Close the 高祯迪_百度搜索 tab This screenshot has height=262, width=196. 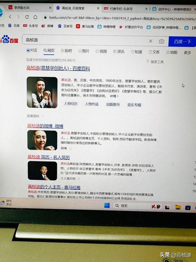98,8
